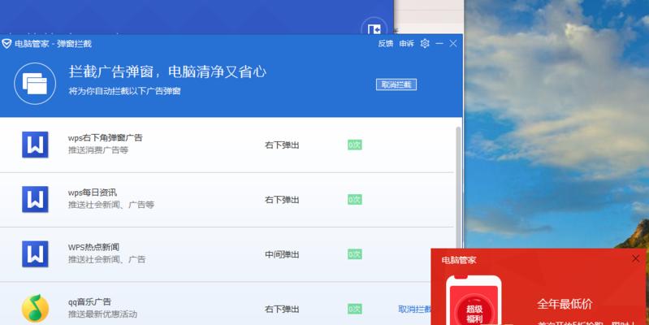Click the 申诉 appeal link
649x325 pixels.
[x=406, y=44]
